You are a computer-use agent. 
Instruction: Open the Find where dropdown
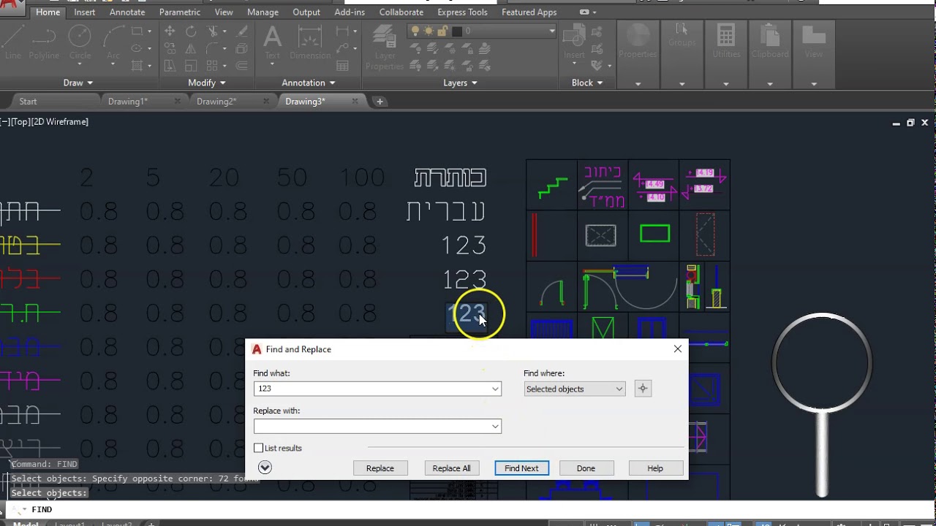click(575, 389)
